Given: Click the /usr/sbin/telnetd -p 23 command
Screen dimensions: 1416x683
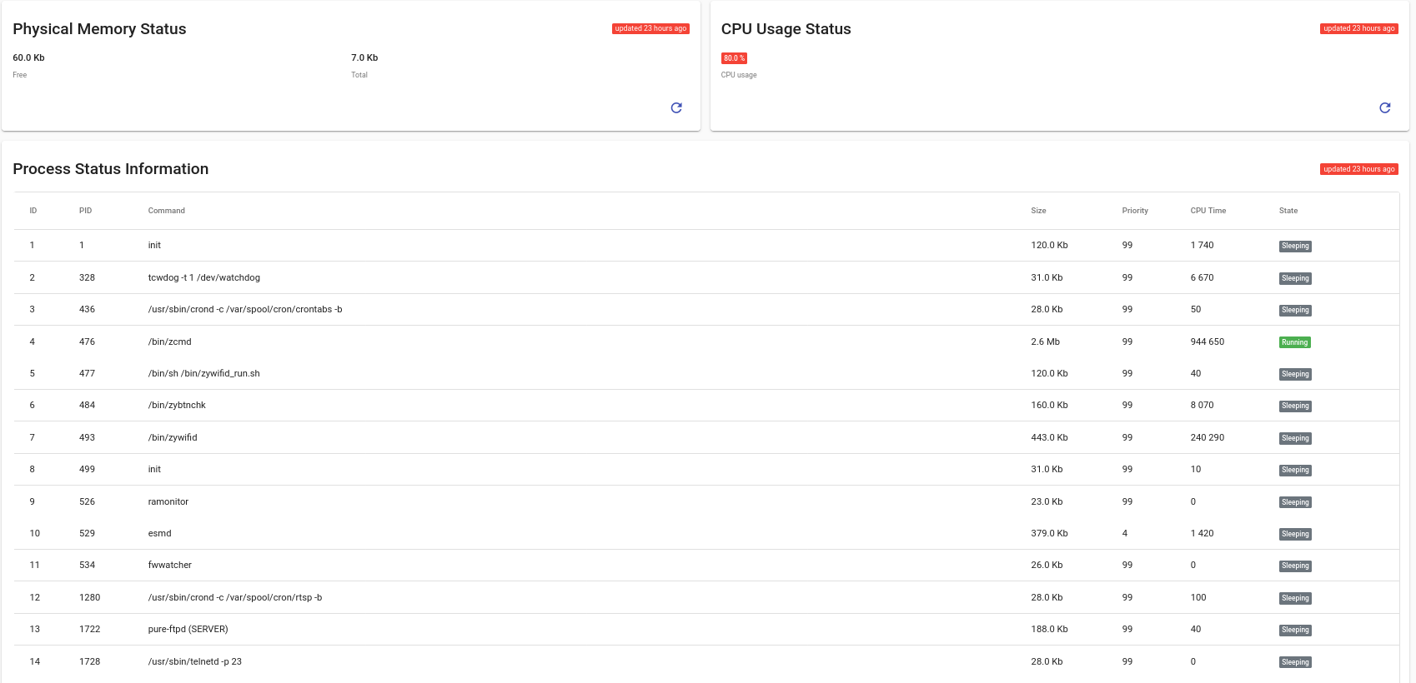Looking at the screenshot, I should 194,661.
